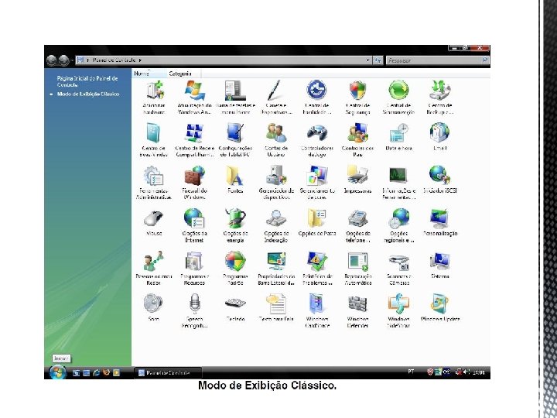Expand the address bar history dropdown
Screen dimensions: 557x418
click(367, 60)
